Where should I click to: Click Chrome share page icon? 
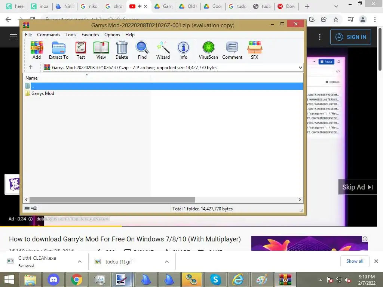324,19
